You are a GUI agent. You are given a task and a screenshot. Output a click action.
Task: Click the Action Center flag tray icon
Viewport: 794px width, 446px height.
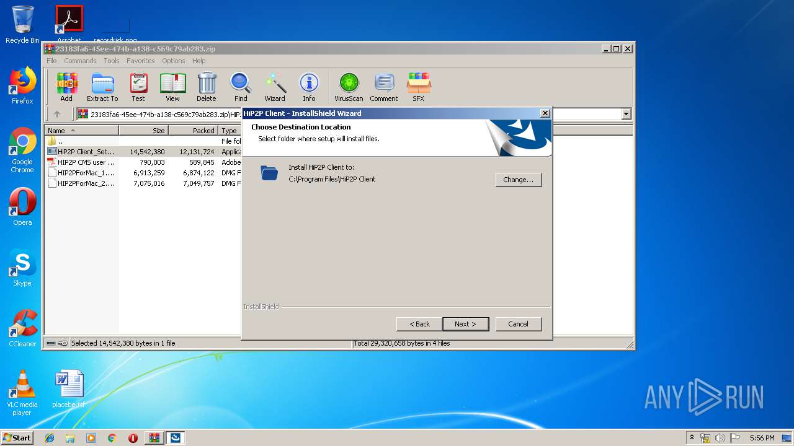coord(735,438)
